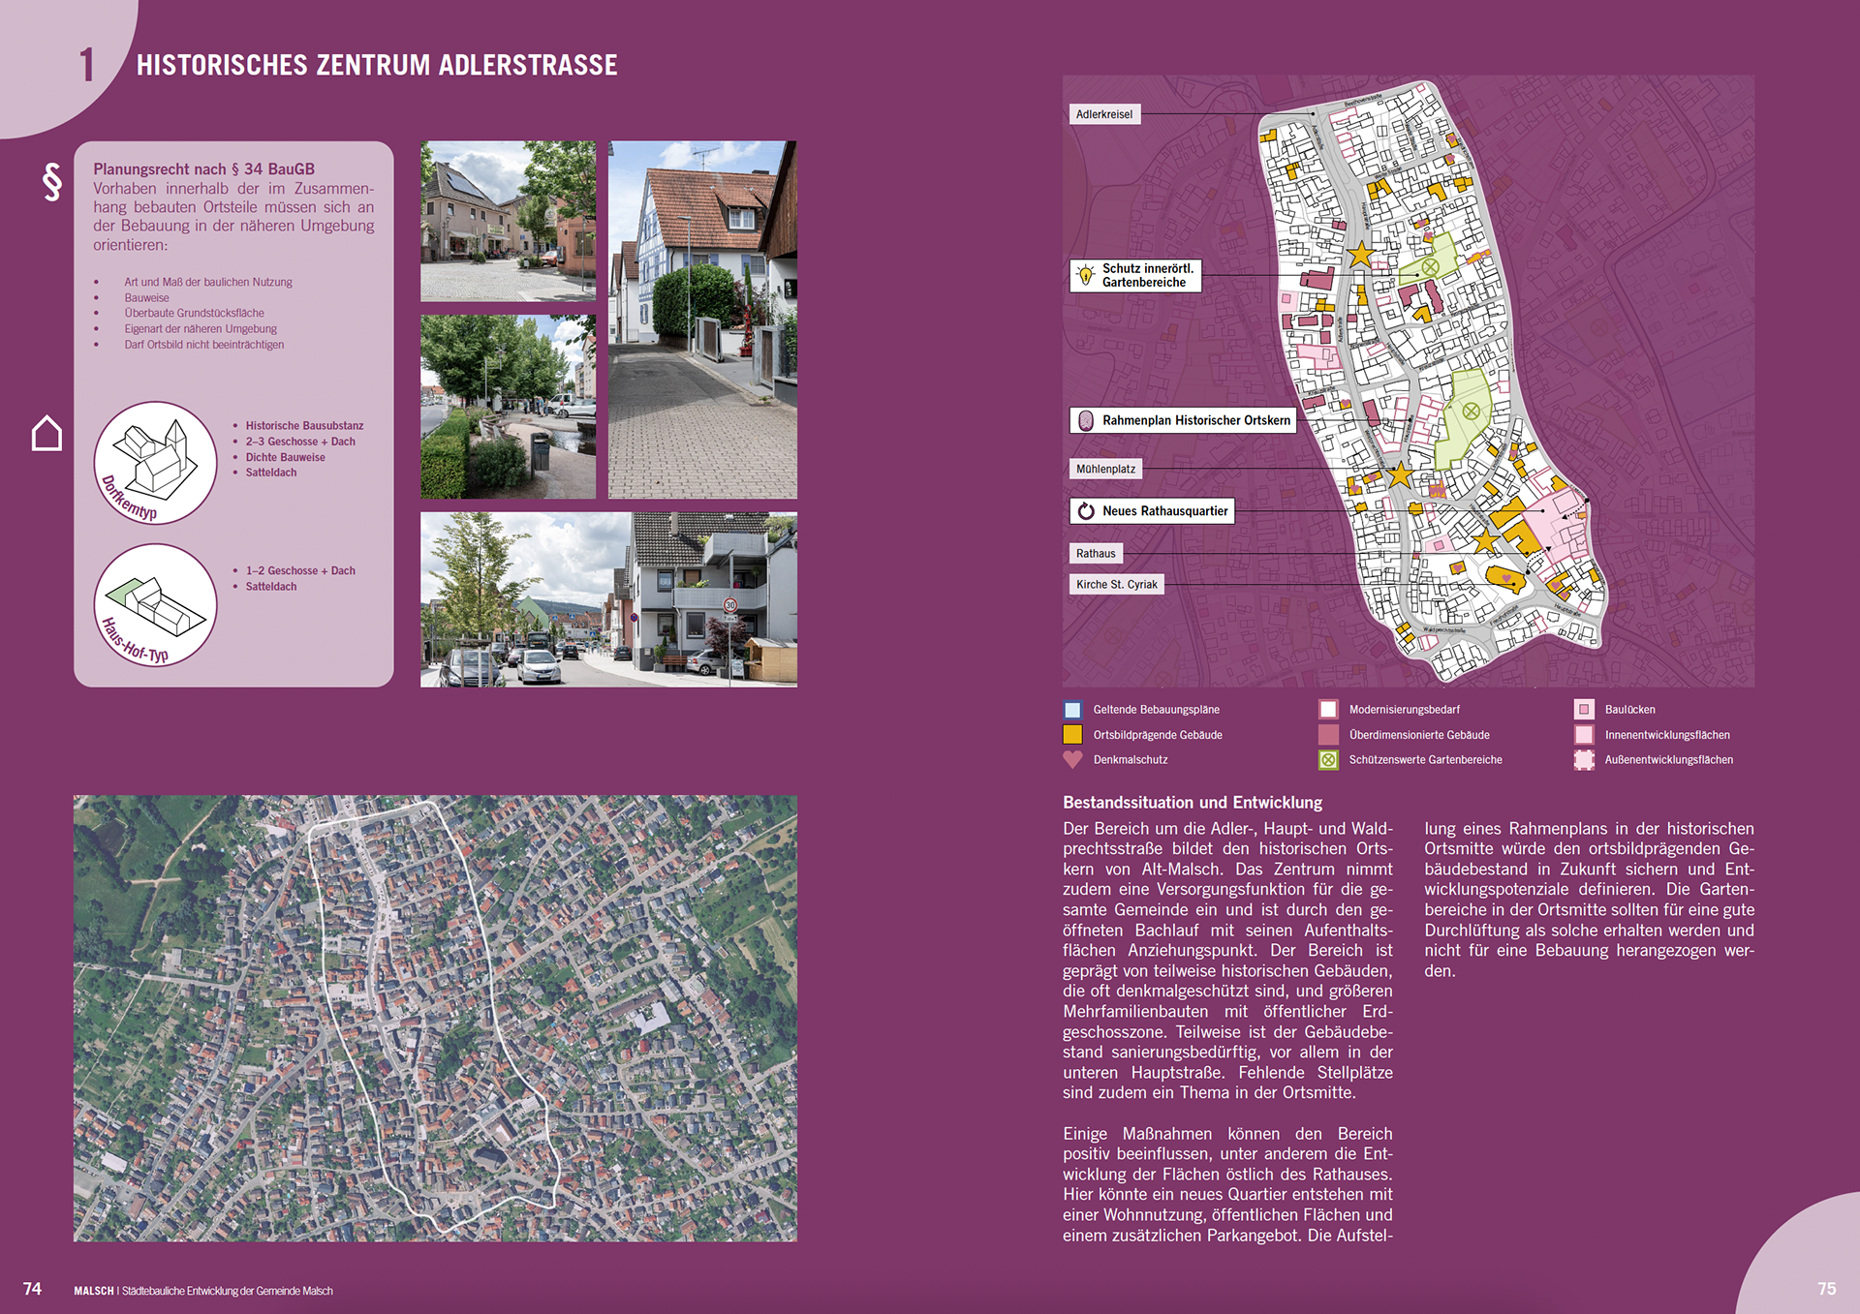Click the aerial photo of Malsch

[435, 1018]
